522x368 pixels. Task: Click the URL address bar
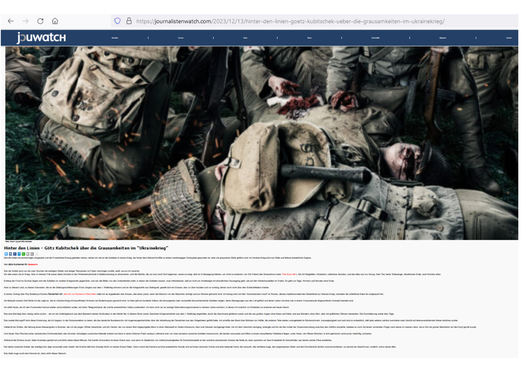click(x=290, y=21)
